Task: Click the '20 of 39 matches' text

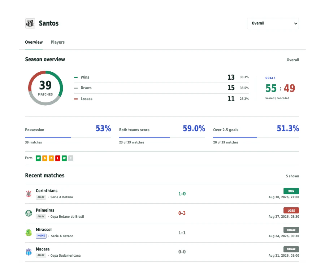Action: (225, 142)
